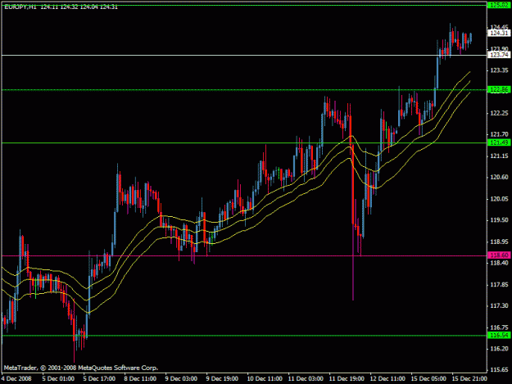The image size is (512, 384).
Task: Click the 120.60 price scale value
Action: tap(499, 177)
